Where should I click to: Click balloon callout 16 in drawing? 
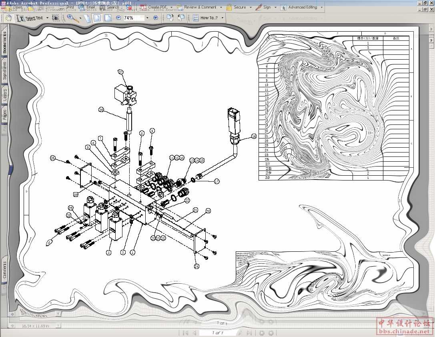coord(254,136)
